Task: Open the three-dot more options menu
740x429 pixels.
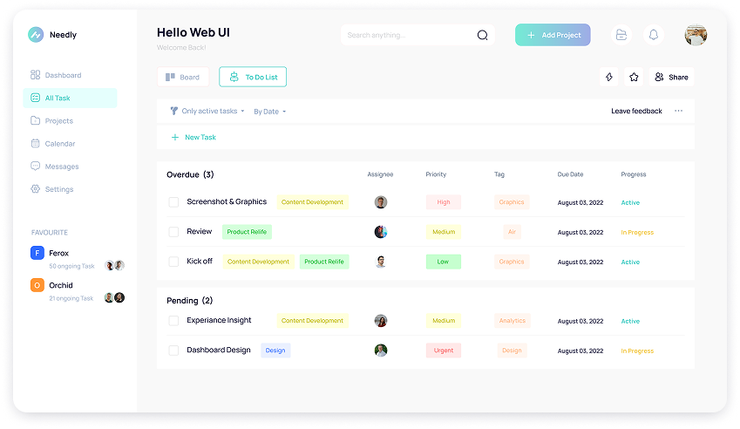Action: tap(679, 111)
